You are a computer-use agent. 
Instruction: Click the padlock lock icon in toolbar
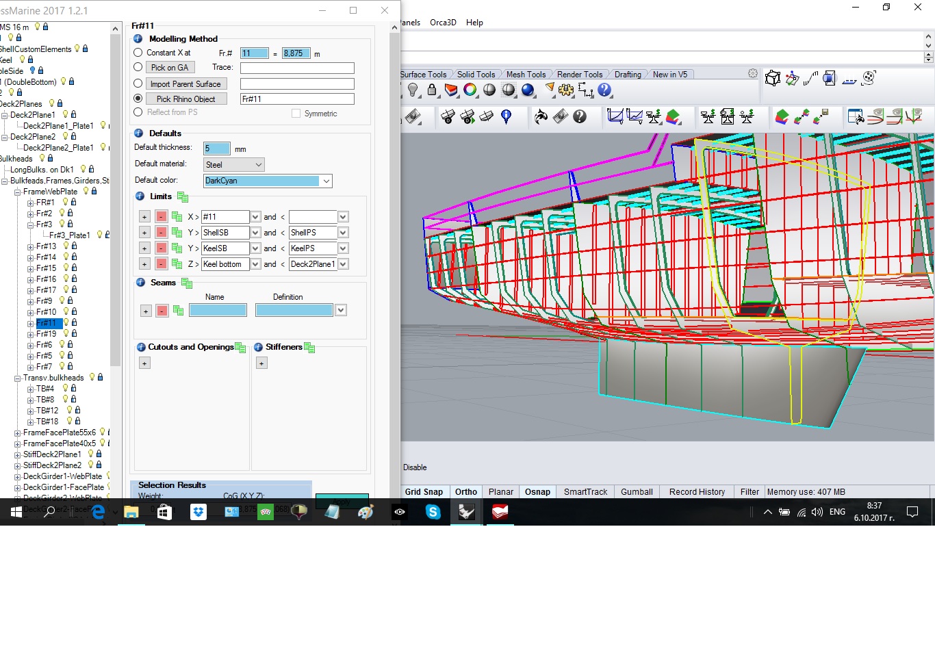[432, 90]
